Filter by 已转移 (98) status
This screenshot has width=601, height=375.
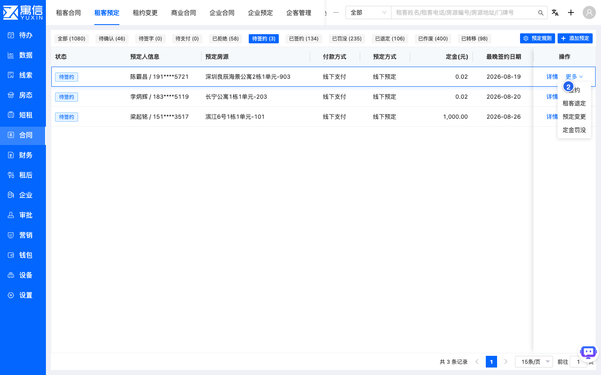(475, 39)
